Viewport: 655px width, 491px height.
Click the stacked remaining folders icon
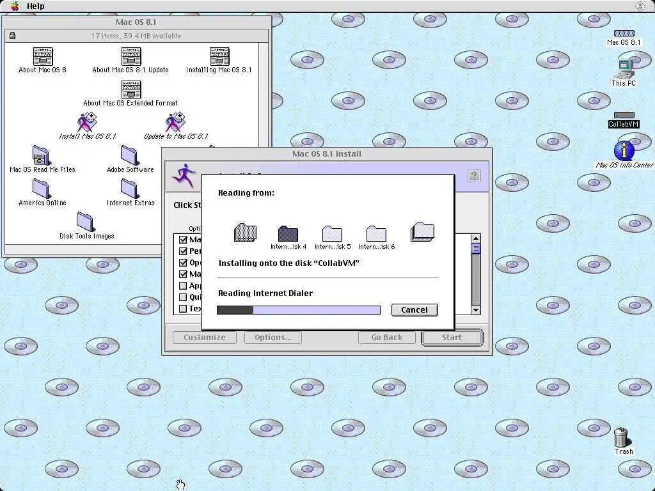point(422,231)
